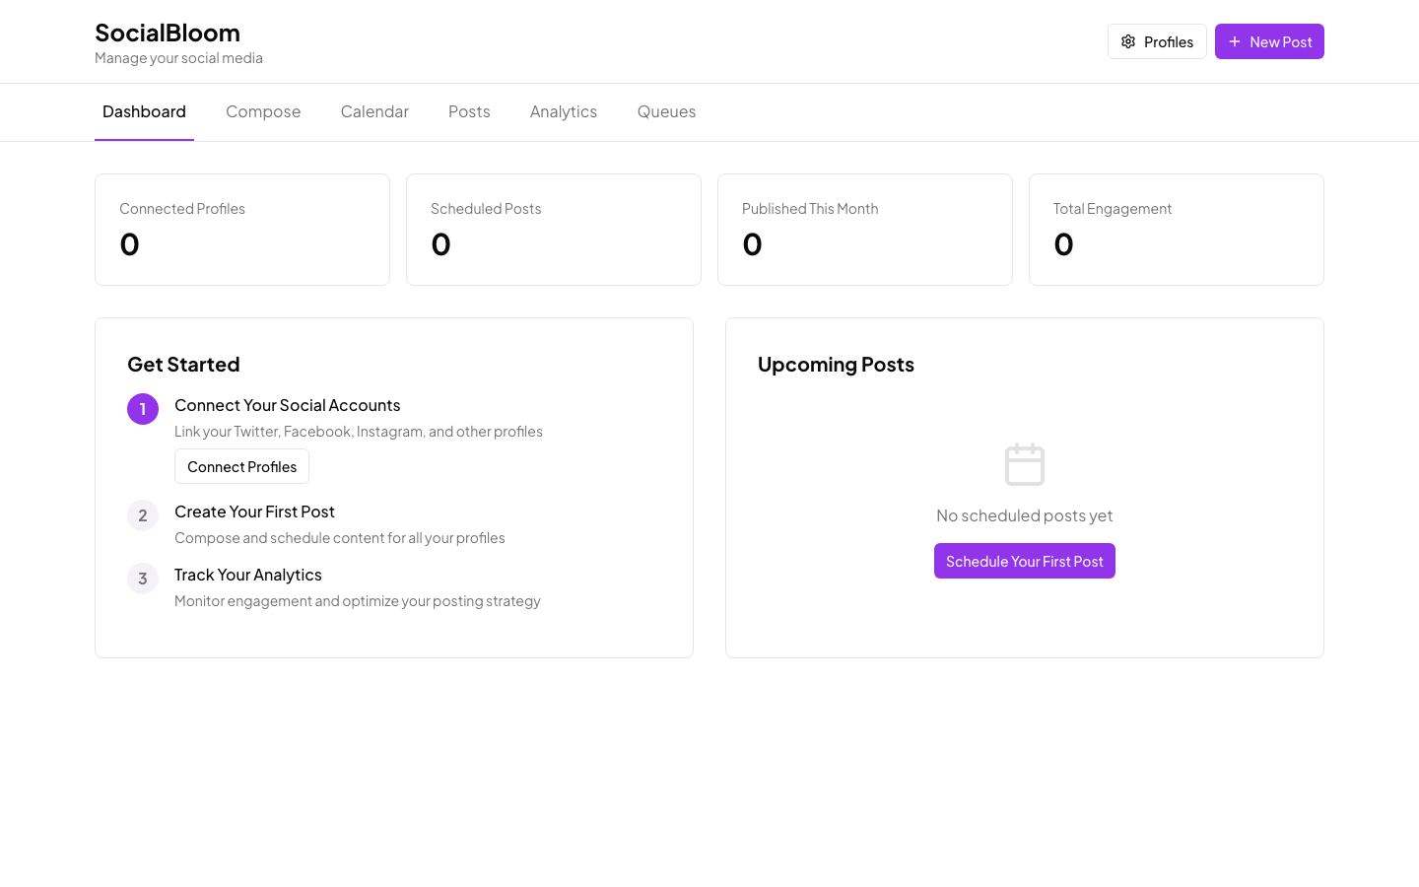Viewport: 1419px width, 887px height.
Task: Click the gear icon on the Profiles button
Action: click(x=1128, y=41)
